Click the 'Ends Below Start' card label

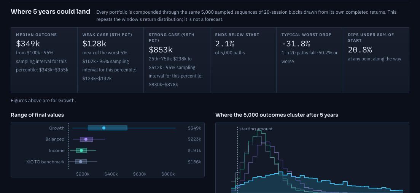tap(237, 35)
